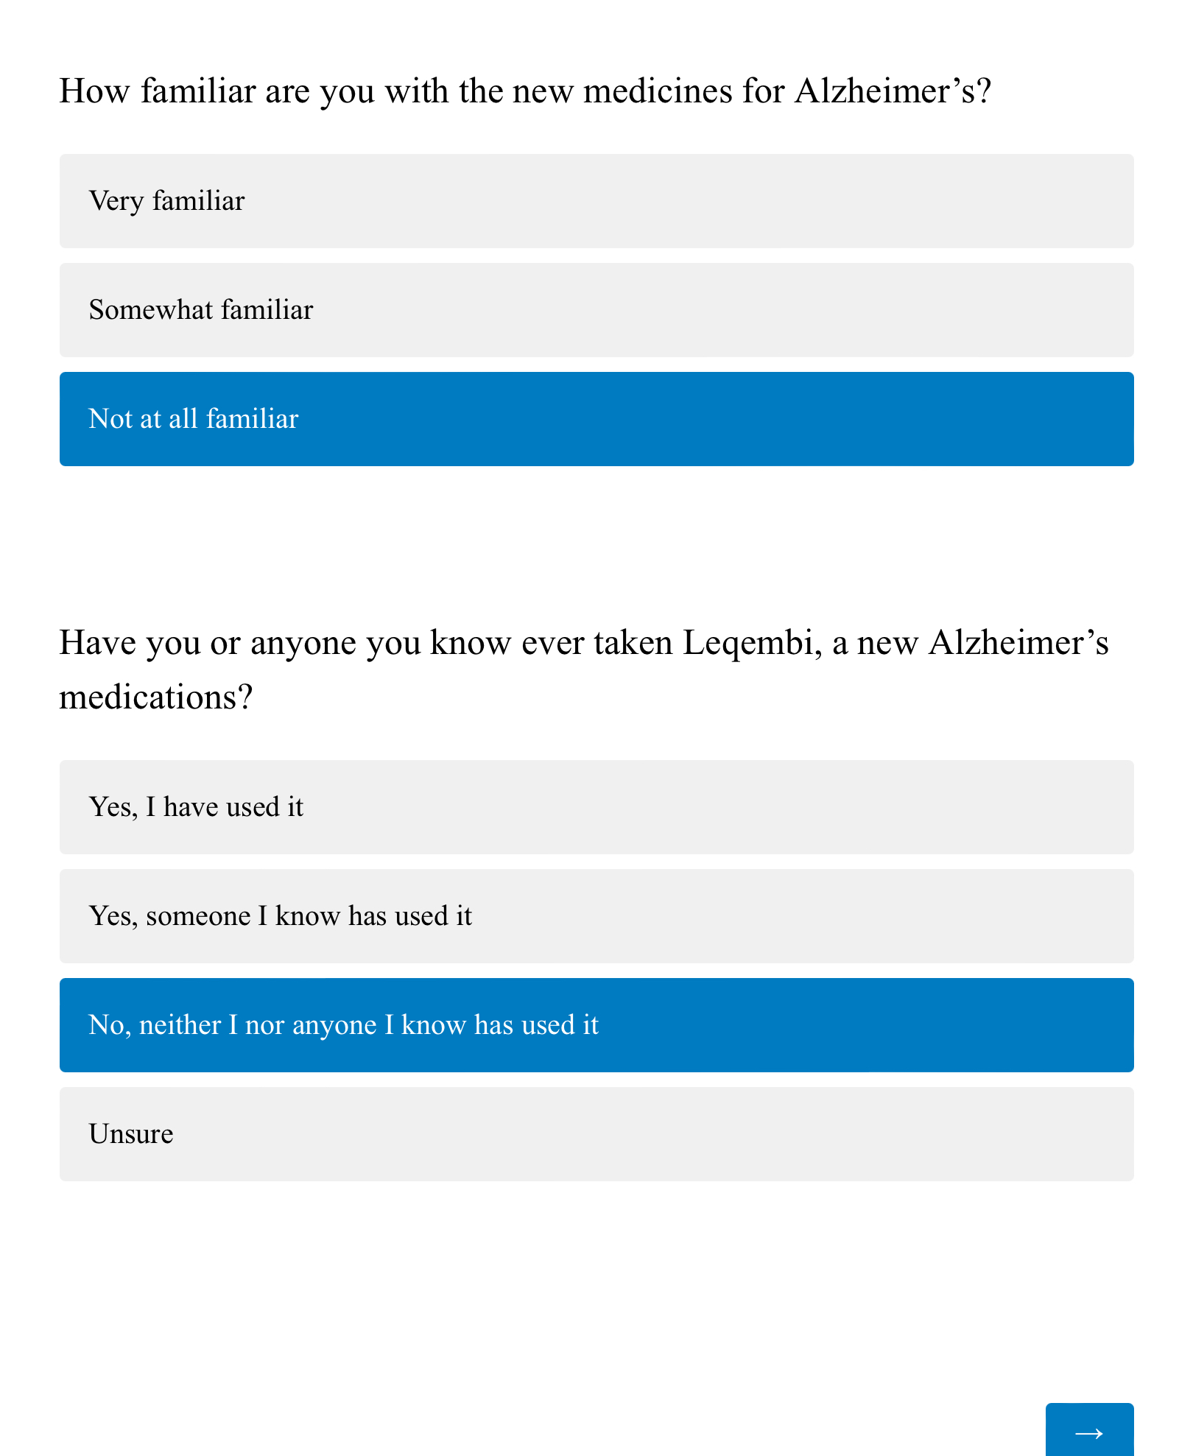Click the next arrow button

coord(1089,1429)
